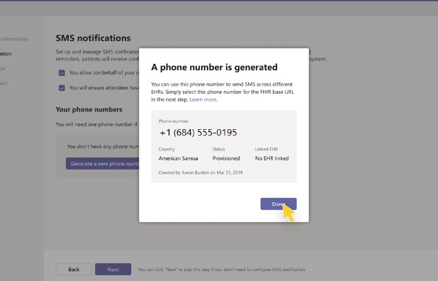
Task: Open the Learn more link
Action: tap(203, 99)
